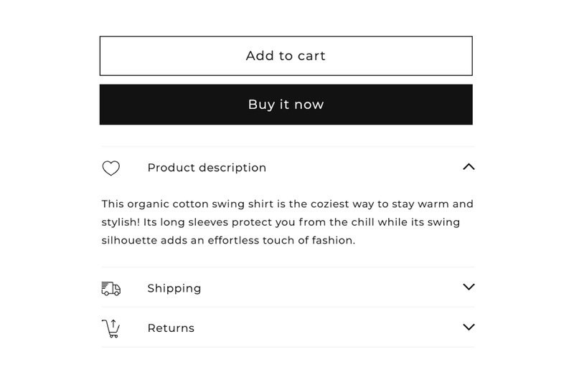Expand the Shipping section chevron

[x=469, y=287]
